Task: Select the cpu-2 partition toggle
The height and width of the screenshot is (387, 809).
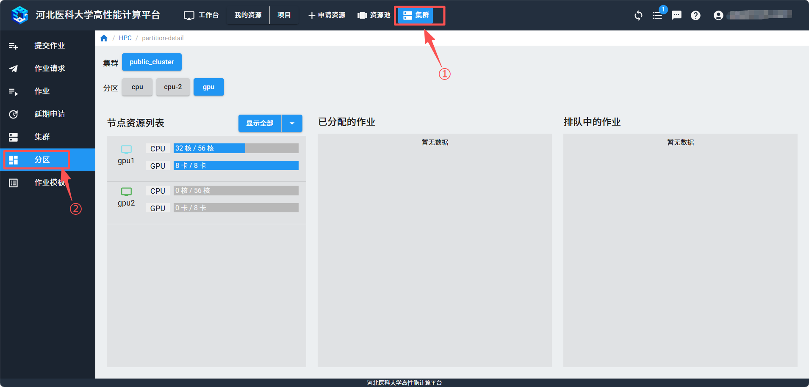Action: click(x=173, y=87)
